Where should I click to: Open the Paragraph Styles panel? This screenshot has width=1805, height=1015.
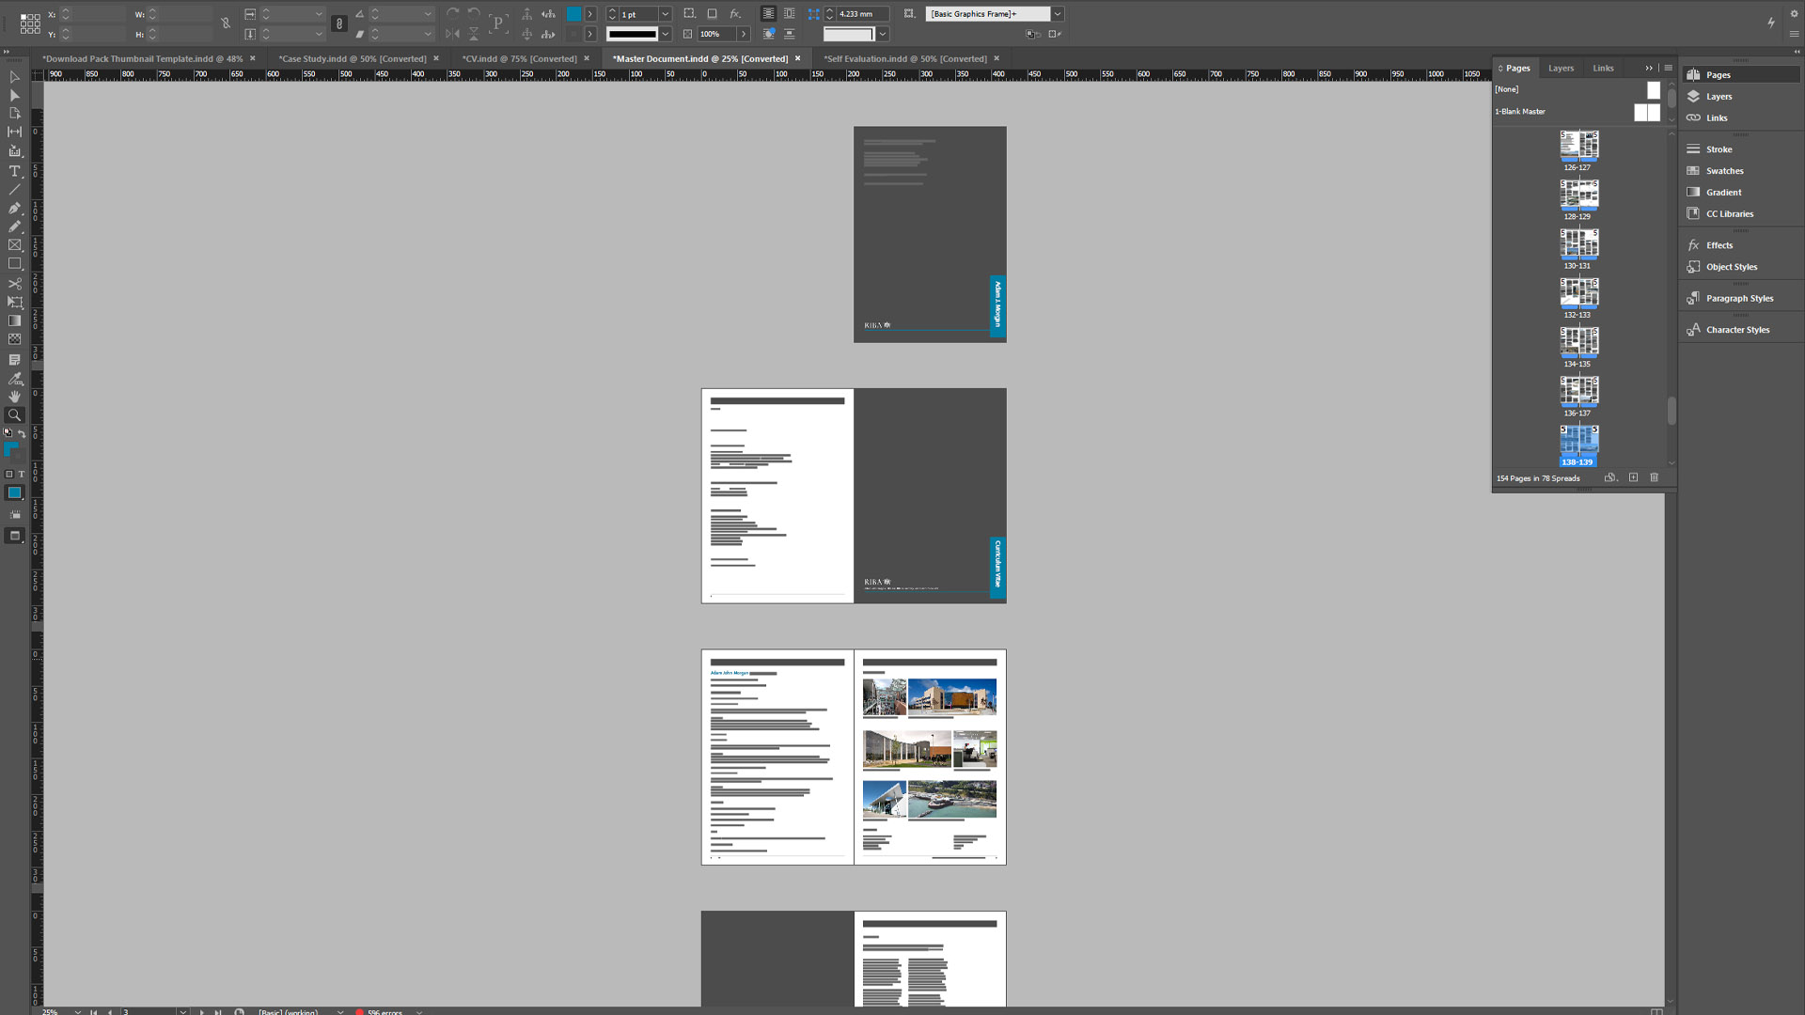1739,298
